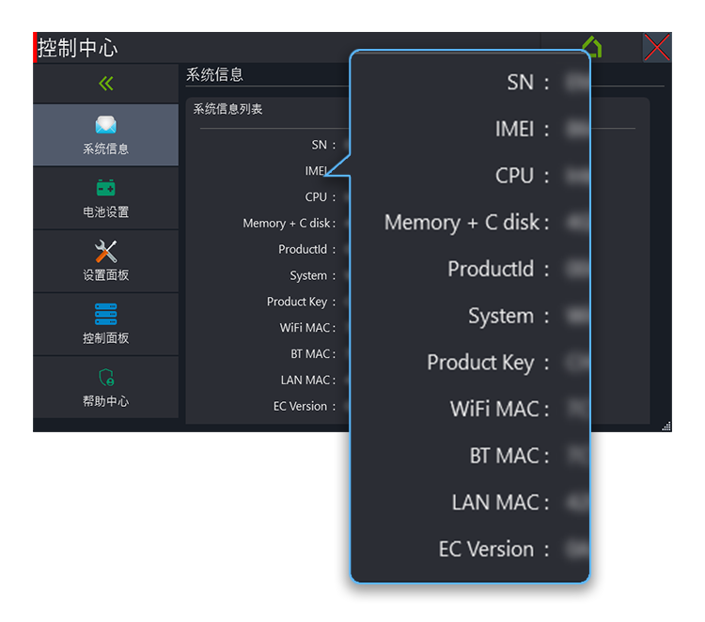Click the enlarged Product Key label
Image resolution: width=705 pixels, height=622 pixels.
click(x=480, y=363)
